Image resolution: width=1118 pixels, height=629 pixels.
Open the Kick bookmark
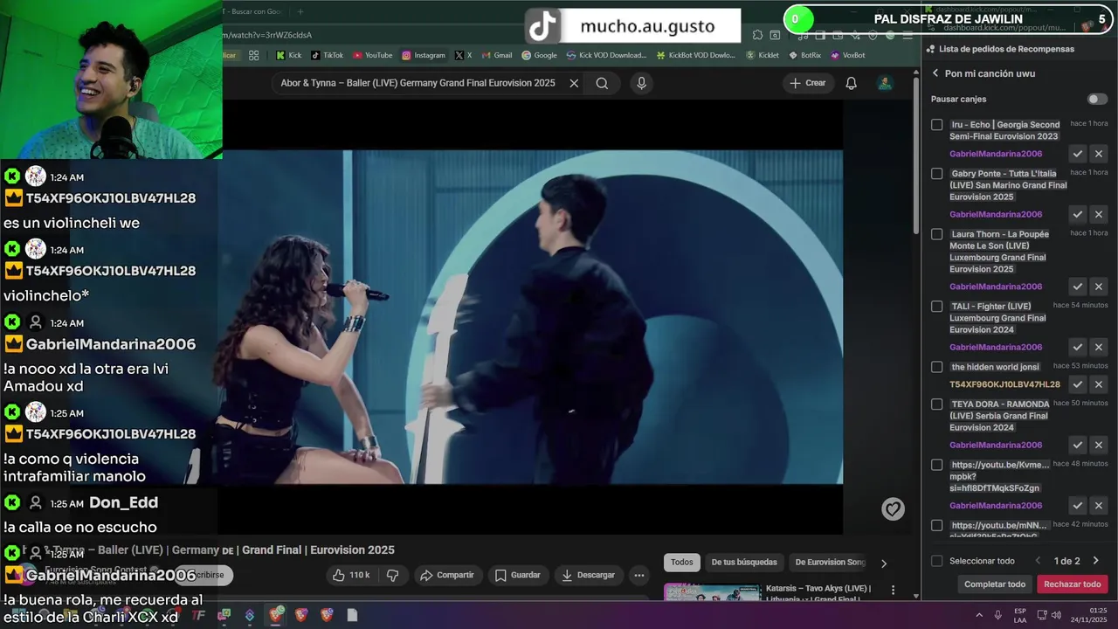(x=288, y=55)
